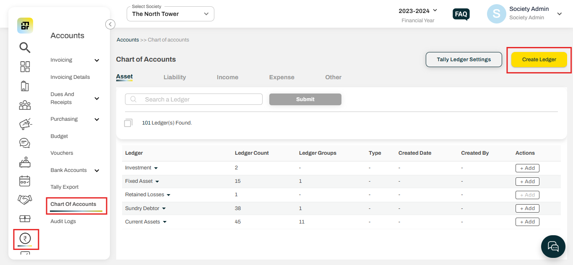Viewport: 573px width, 265px height.
Task: Open the megaphone announcements icon
Action: (25, 124)
